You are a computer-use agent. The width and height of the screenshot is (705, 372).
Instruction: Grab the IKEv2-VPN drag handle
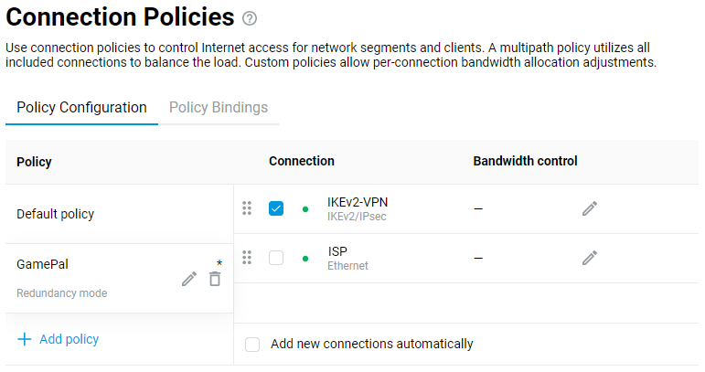point(247,208)
